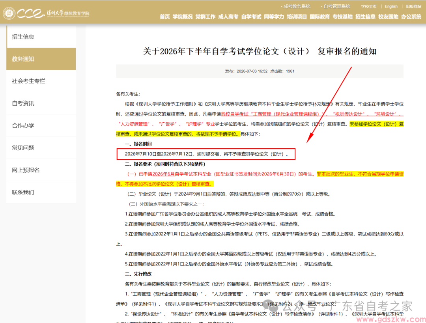Screen dimensions: 426x323
Task: Click underlined red text 我校自学考试“工商管理
Action: 246,114
